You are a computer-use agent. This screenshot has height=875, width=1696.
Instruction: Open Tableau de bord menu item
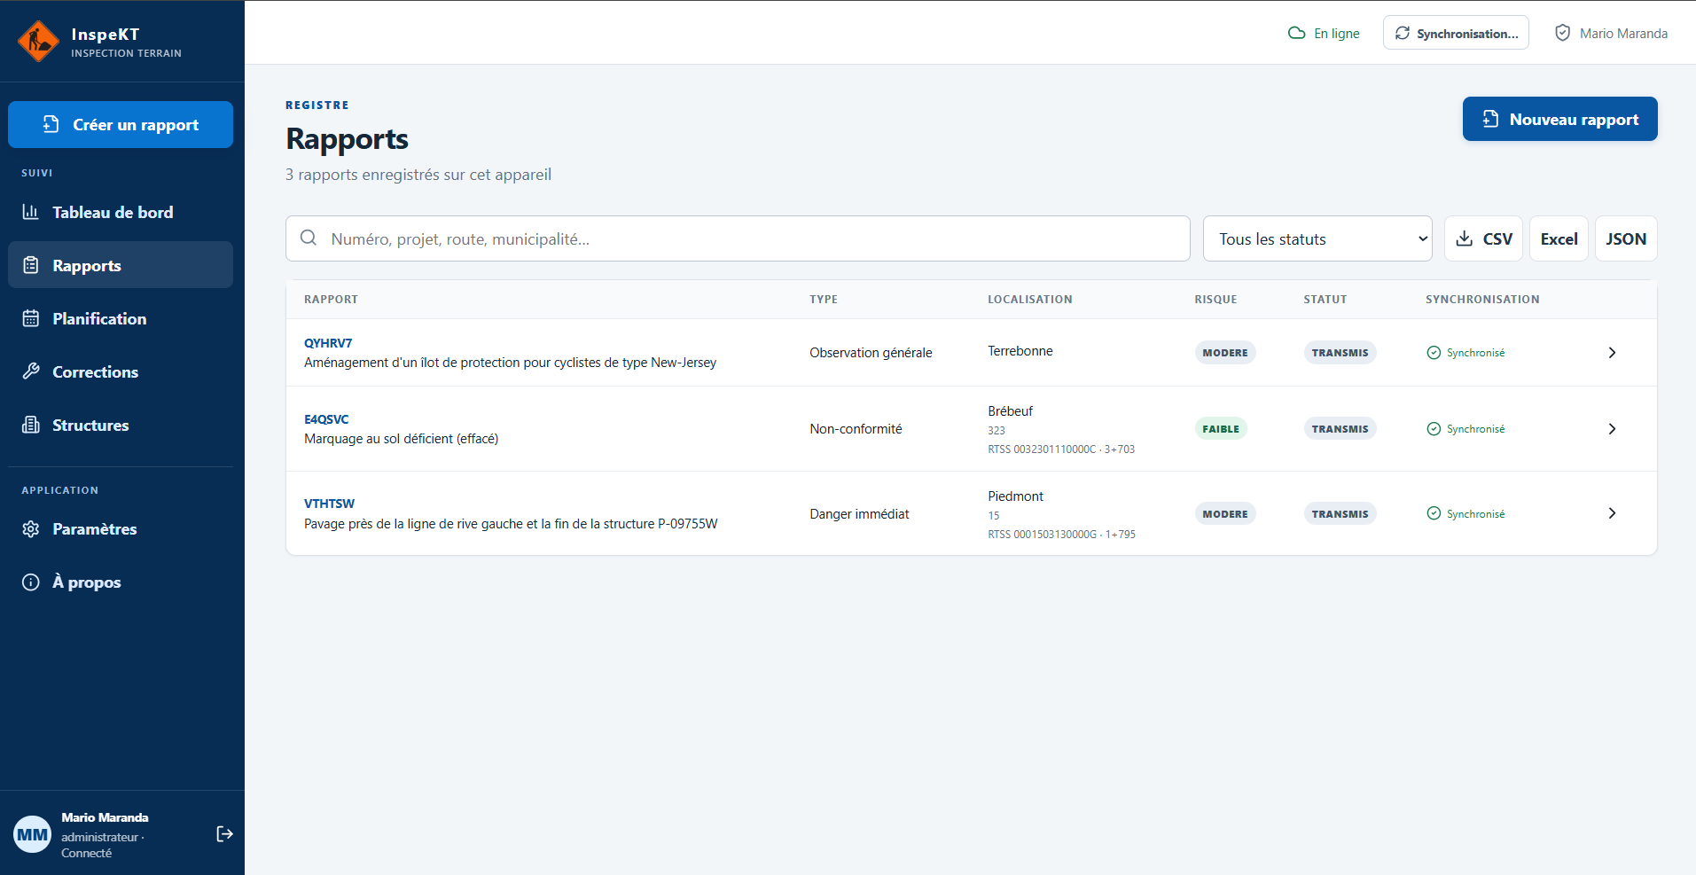[121, 212]
